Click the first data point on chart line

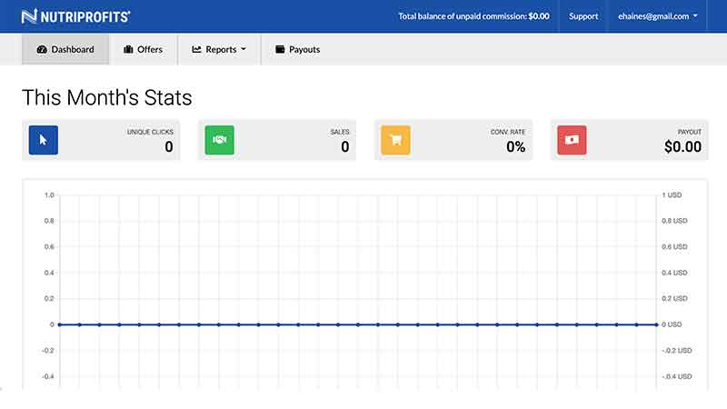60,324
